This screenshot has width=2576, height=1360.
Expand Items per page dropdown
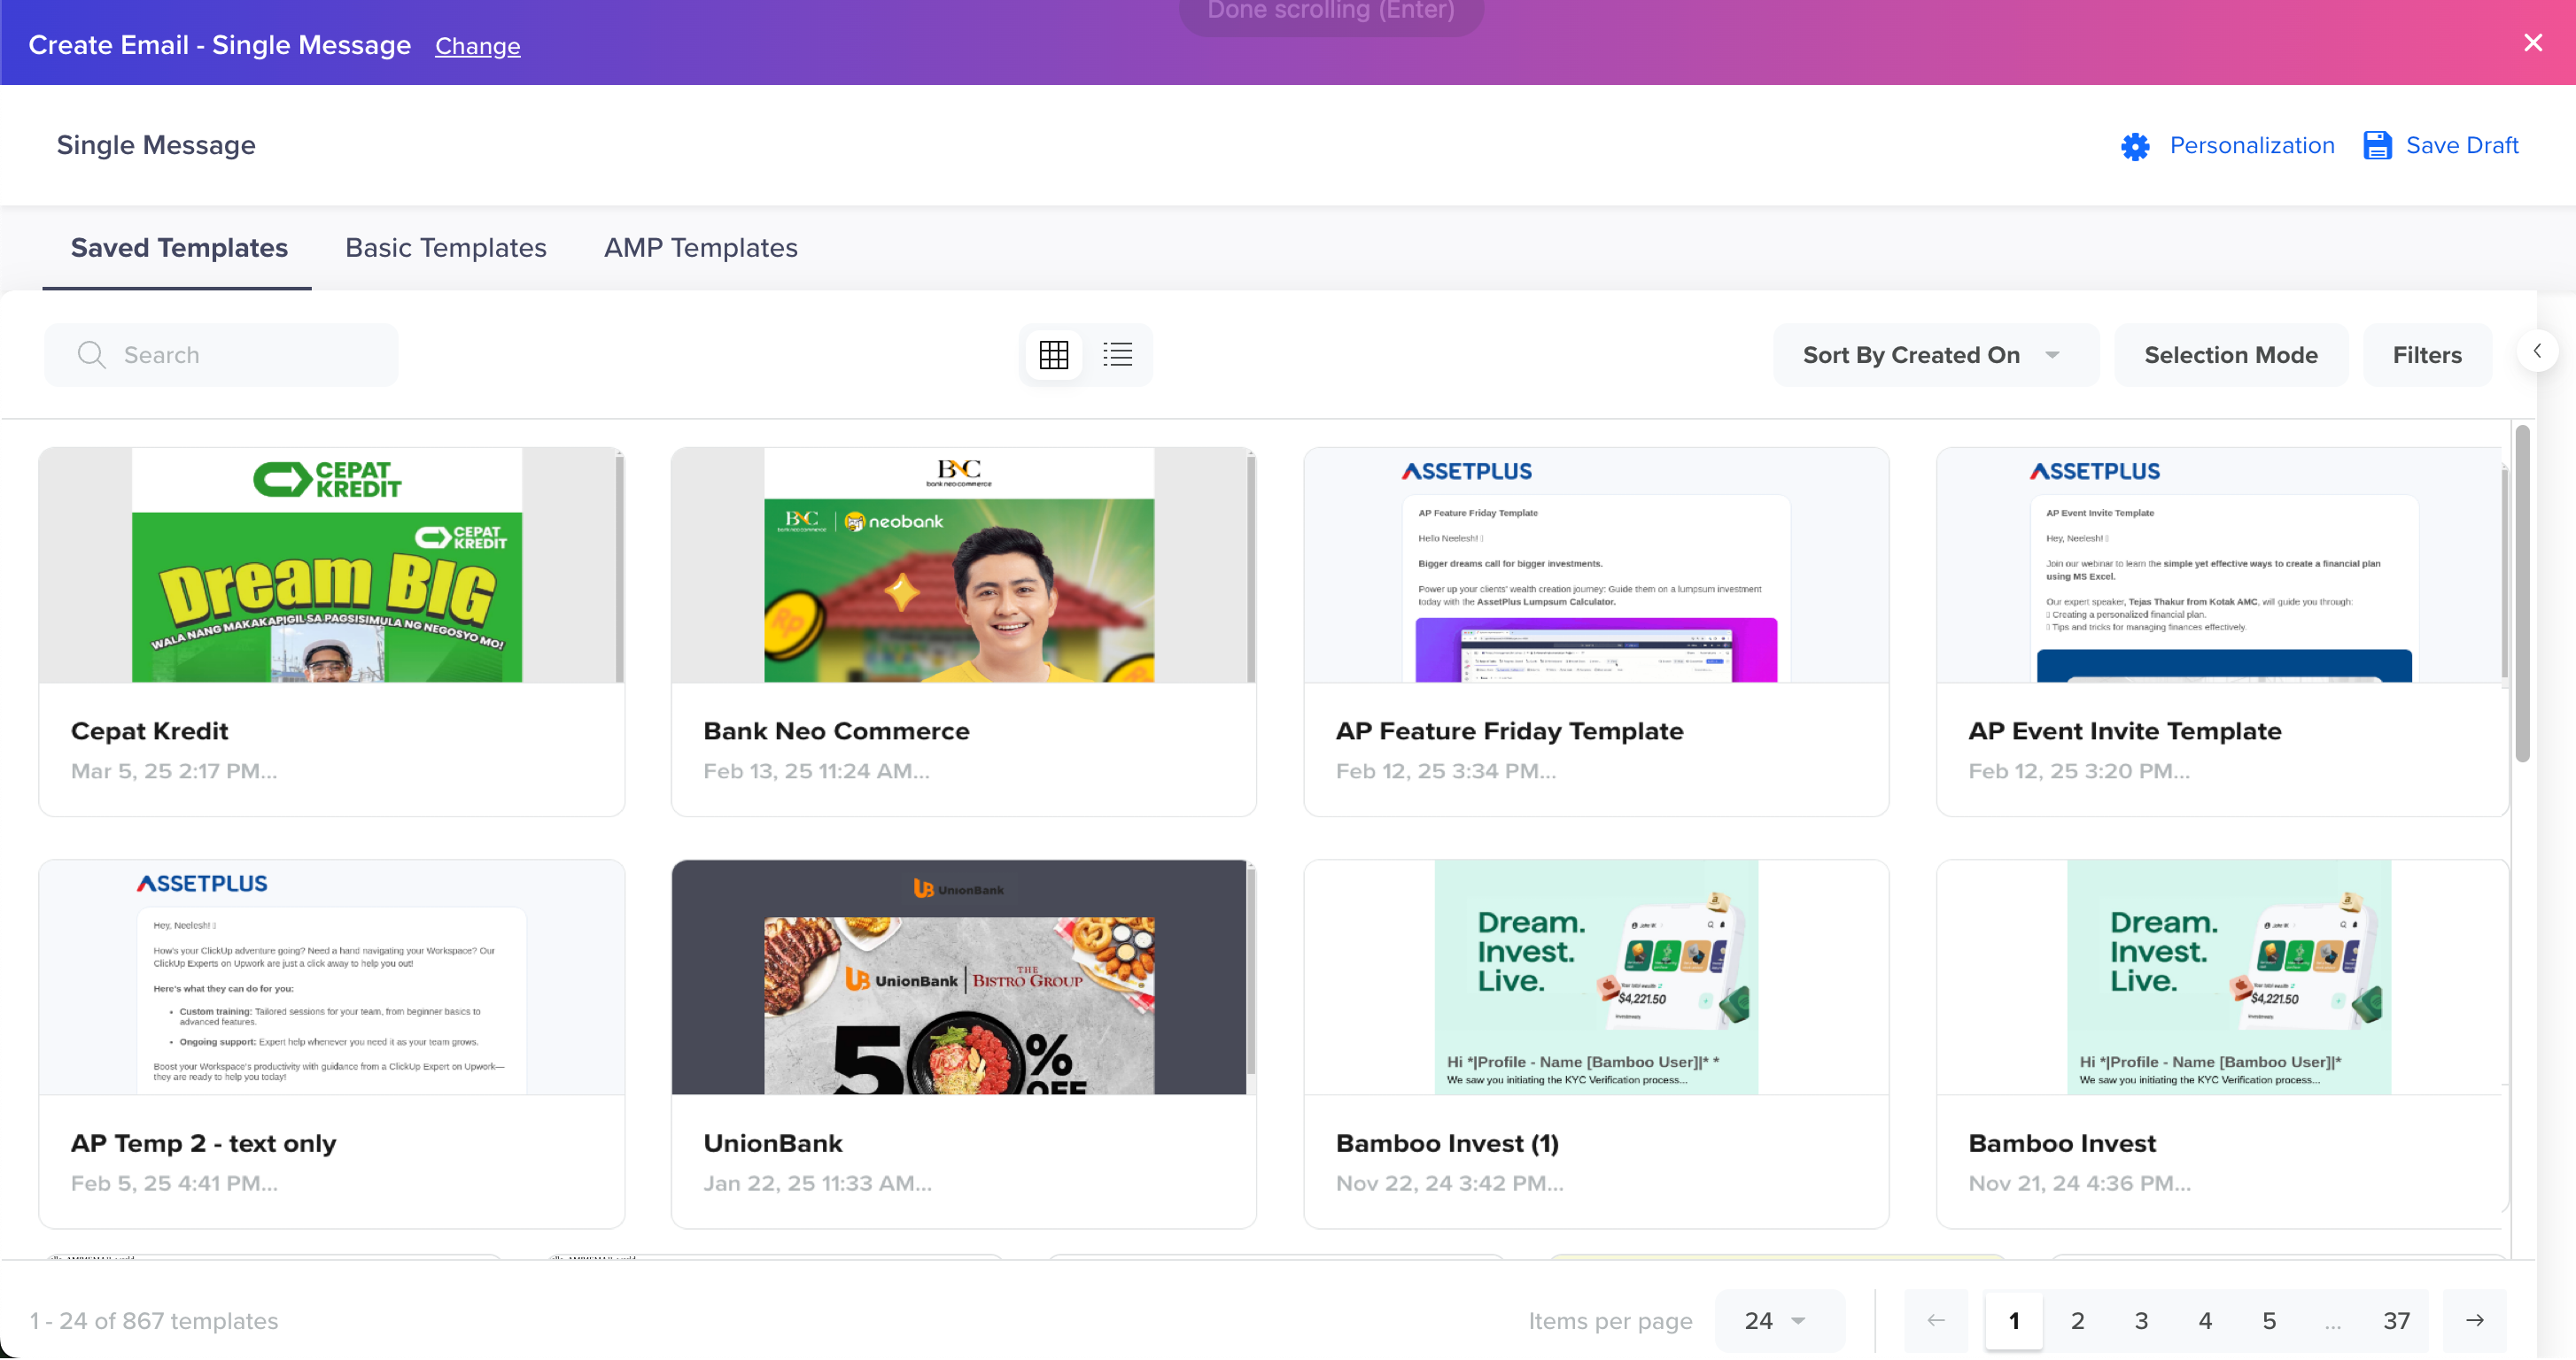tap(1776, 1320)
